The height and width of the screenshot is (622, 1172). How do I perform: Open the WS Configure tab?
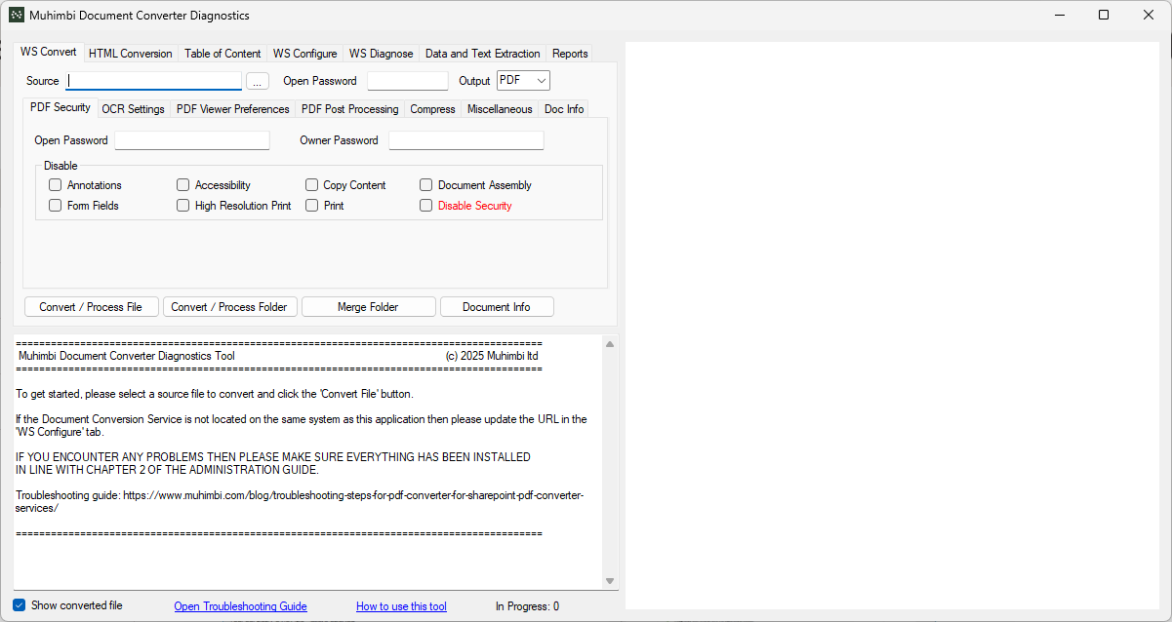[x=304, y=54]
